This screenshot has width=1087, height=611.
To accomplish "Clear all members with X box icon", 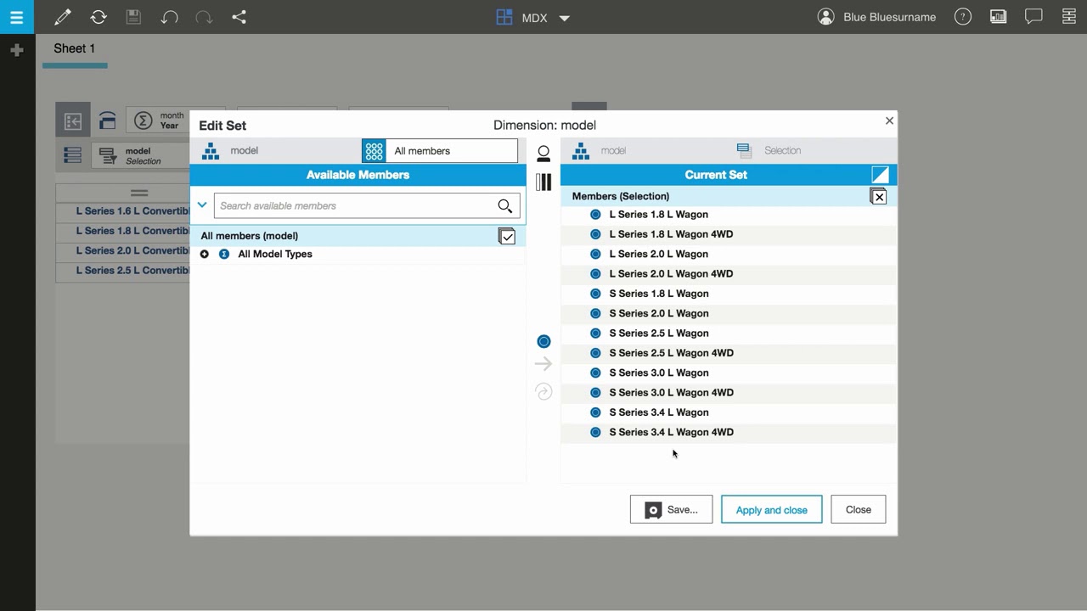I will (878, 196).
